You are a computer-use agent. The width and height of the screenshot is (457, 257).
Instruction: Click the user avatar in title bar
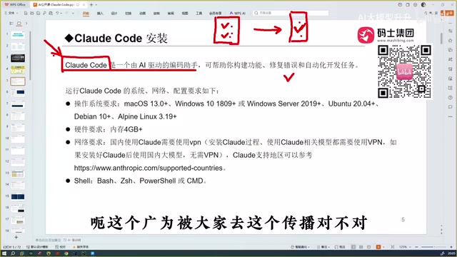click(x=423, y=5)
